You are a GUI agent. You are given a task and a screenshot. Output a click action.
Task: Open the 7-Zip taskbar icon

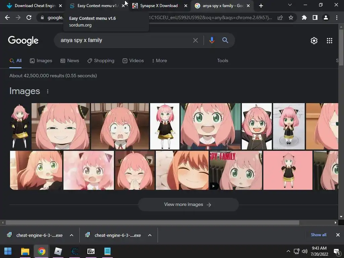pyautogui.click(x=91, y=251)
